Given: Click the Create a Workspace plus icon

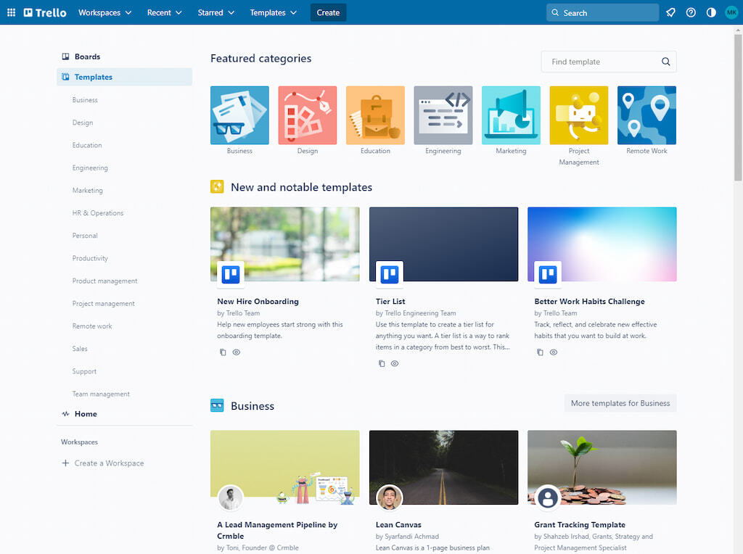Looking at the screenshot, I should [x=65, y=463].
